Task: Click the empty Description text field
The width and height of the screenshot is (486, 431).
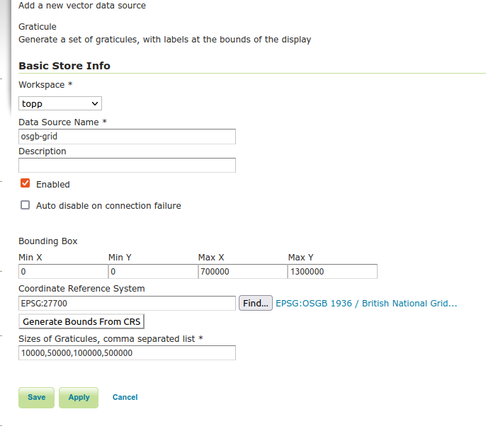Action: click(x=127, y=166)
